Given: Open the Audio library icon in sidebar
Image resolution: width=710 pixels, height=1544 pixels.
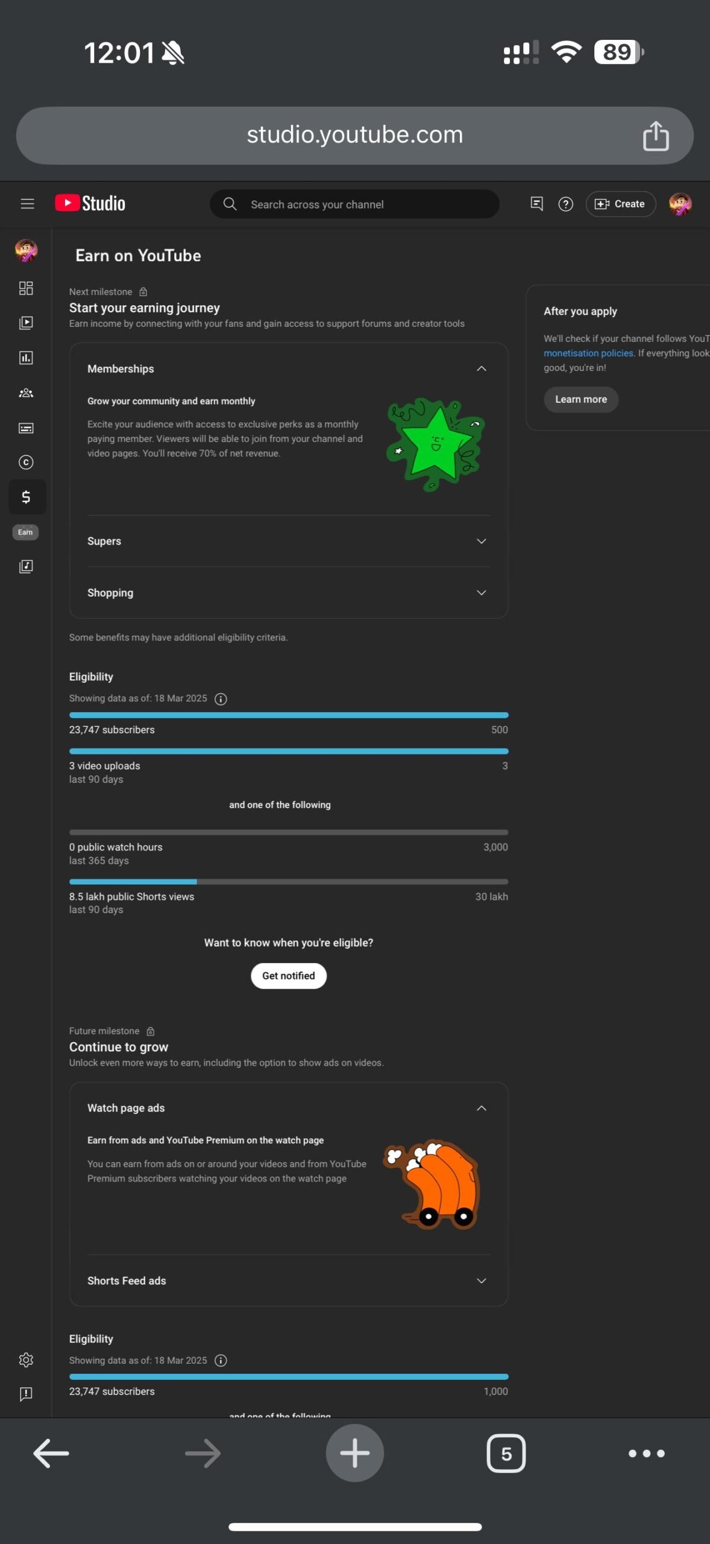Looking at the screenshot, I should click(x=26, y=566).
